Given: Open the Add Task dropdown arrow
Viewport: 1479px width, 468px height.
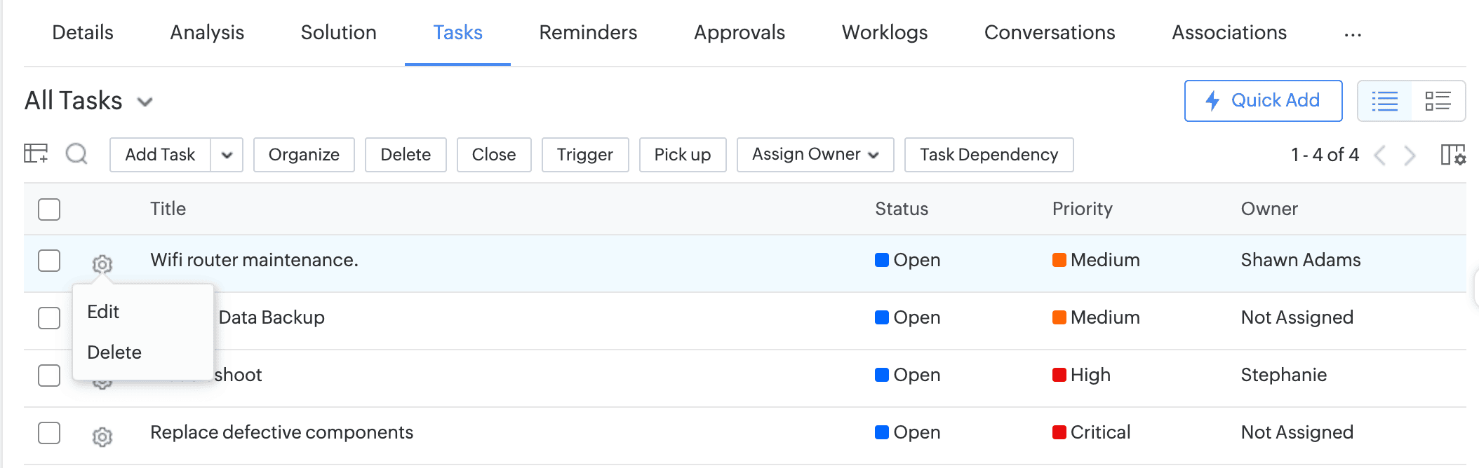Looking at the screenshot, I should pos(227,155).
